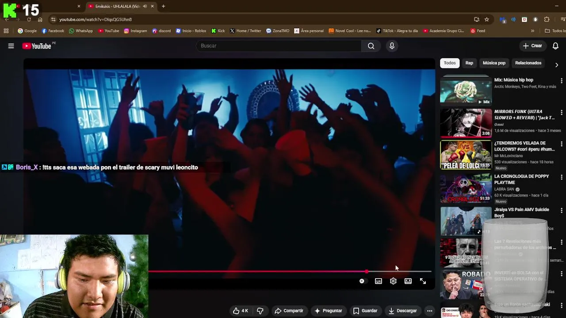The image size is (566, 318).
Task: Click the browser address bar URL
Action: [96, 19]
